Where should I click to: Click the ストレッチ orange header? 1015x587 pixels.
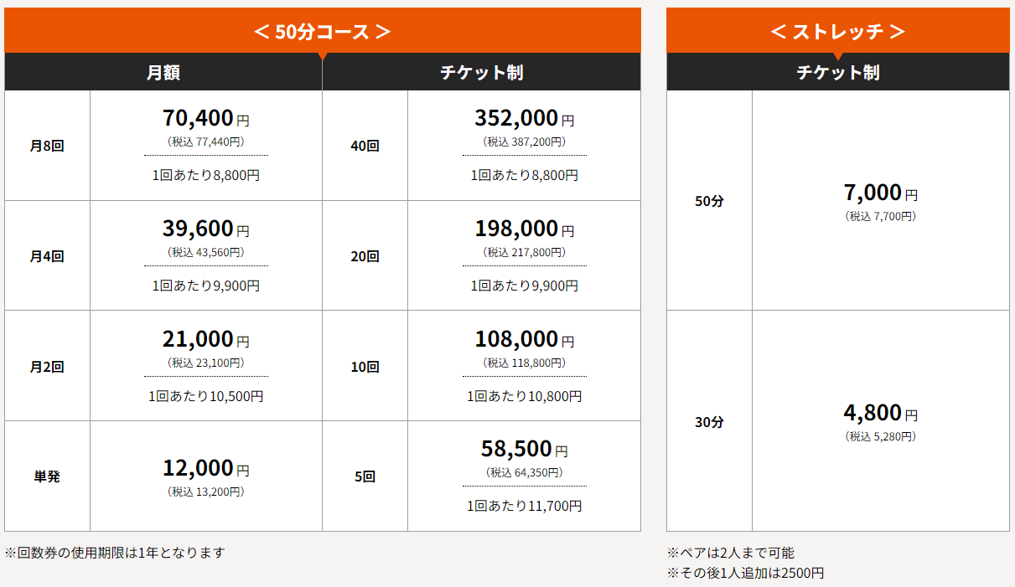pos(838,31)
